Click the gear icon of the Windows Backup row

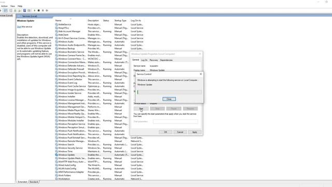pyautogui.click(x=57, y=48)
